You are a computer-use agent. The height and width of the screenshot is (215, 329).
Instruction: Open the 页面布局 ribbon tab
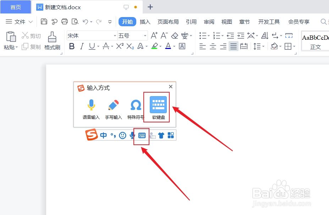pos(168,21)
